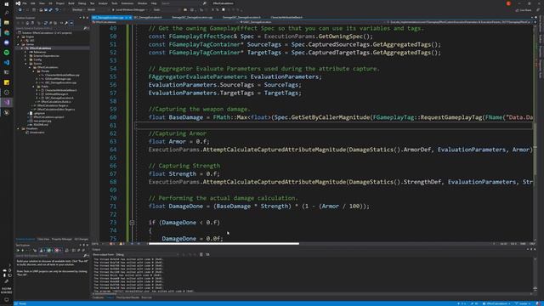Collapse the Public source folder
544x306 pixels.
pyautogui.click(x=34, y=87)
